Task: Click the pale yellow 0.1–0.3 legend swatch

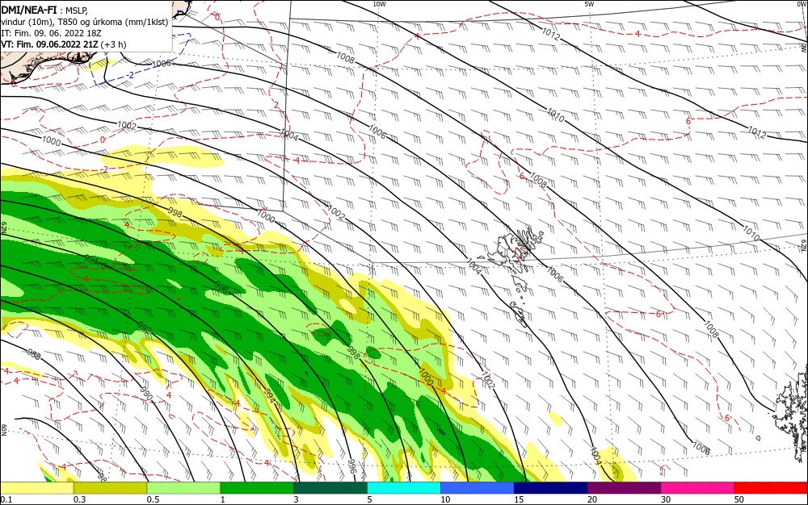Action: (36, 488)
